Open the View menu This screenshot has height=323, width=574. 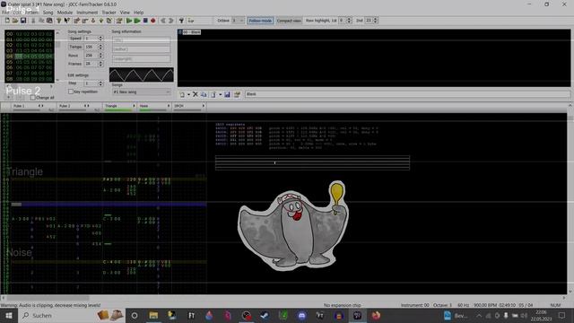click(125, 13)
